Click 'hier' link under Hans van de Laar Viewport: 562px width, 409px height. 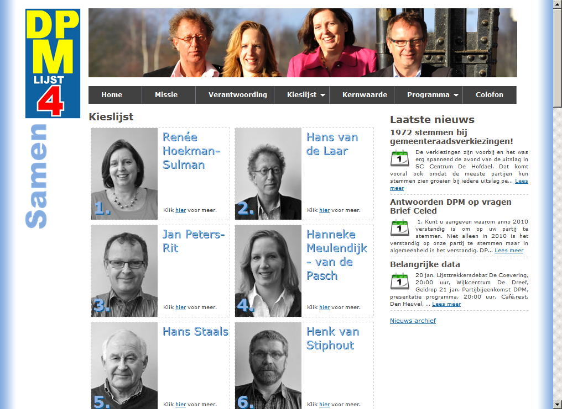click(324, 210)
